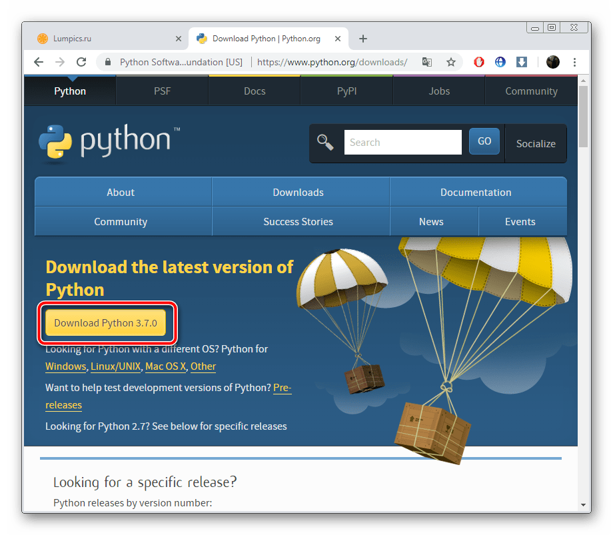Viewport: 613px width, 535px height.
Task: Open a new tab with plus icon
Action: pos(362,39)
